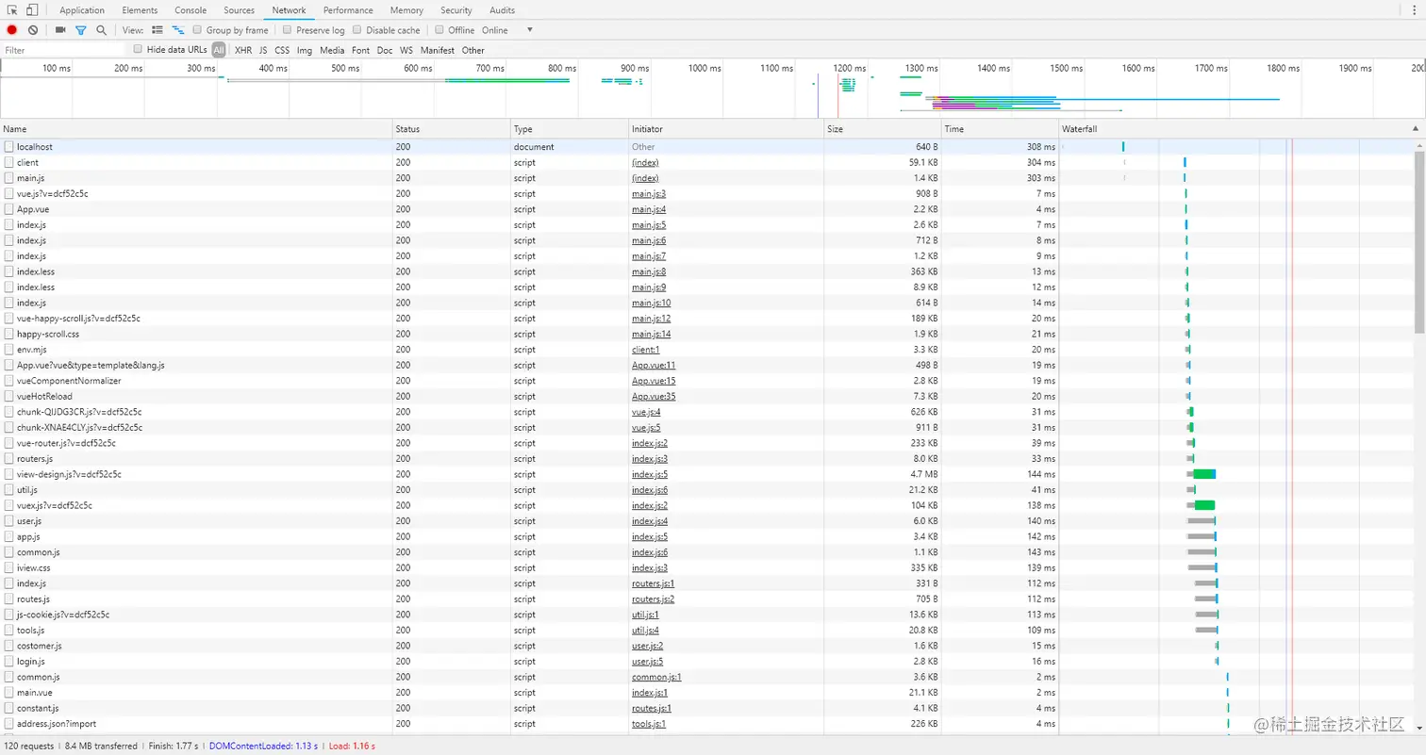Image resolution: width=1426 pixels, height=755 pixels.
Task: Sort by the Name column header
Action: pyautogui.click(x=196, y=128)
